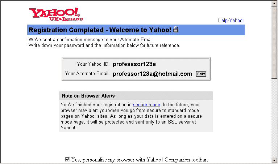
Task: Click the scrollbar down arrow
Action: click(x=274, y=160)
